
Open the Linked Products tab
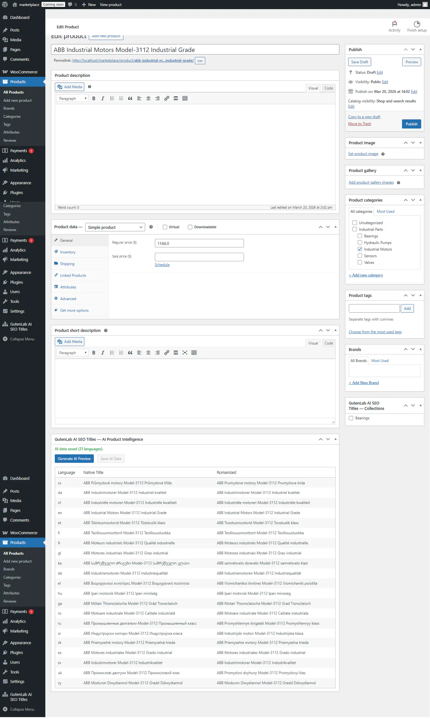[x=80, y=275]
